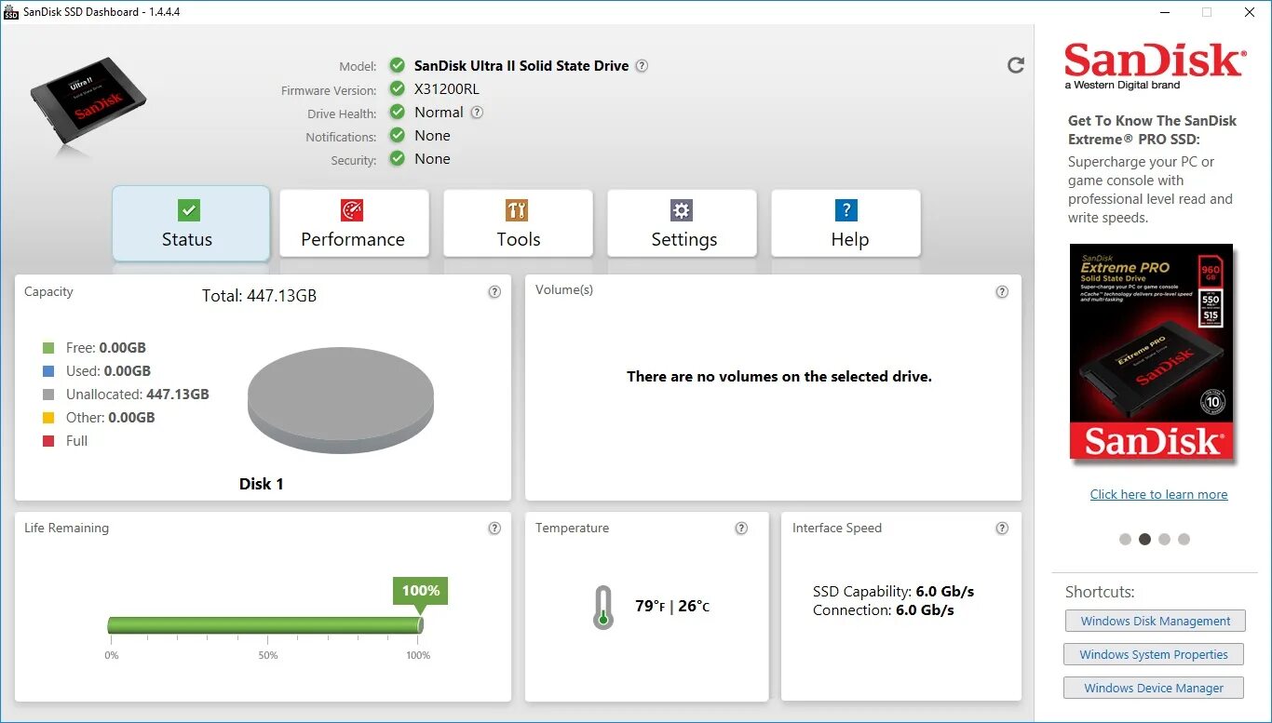Follow the Click here to learn more link
Screen dimensions: 1272x723
(x=1158, y=494)
